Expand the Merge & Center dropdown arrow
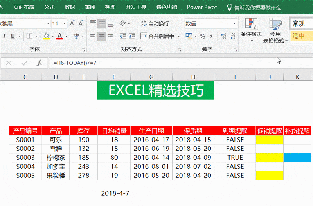Viewport: 313px width, 206px height. [x=179, y=36]
